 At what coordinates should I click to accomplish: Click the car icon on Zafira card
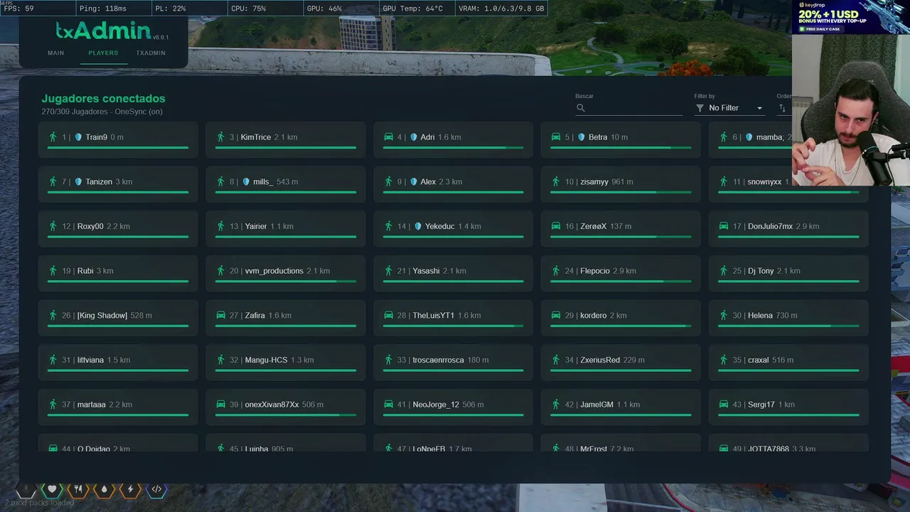[220, 315]
